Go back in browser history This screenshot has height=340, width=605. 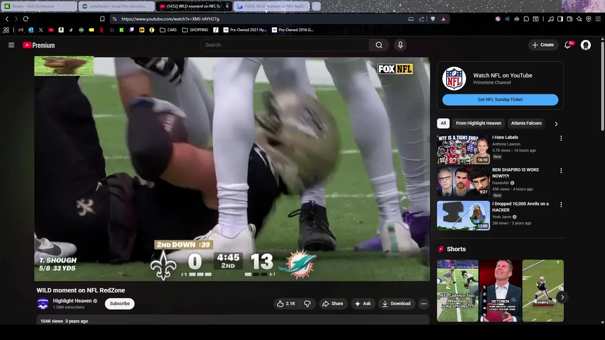[7, 19]
